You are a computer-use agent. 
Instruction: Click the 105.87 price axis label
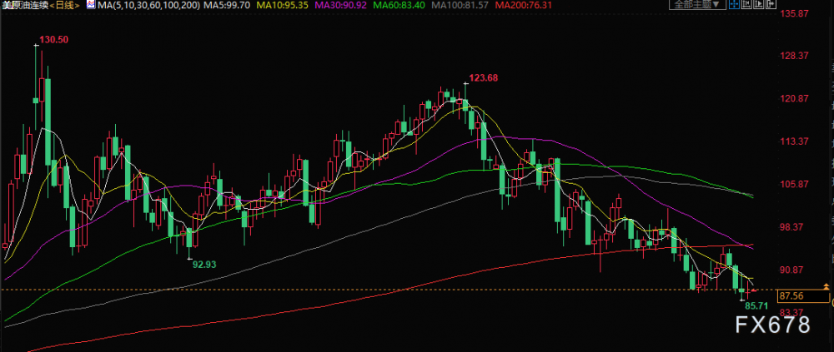794,184
